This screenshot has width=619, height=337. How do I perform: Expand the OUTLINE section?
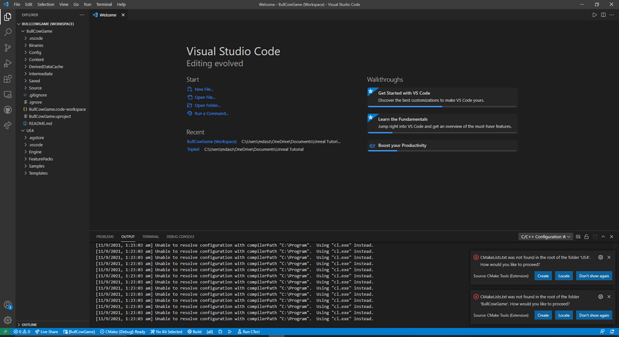[29, 324]
